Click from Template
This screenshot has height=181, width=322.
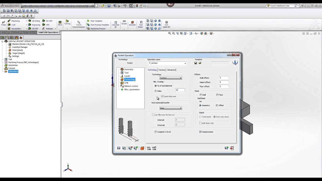tap(95, 21)
